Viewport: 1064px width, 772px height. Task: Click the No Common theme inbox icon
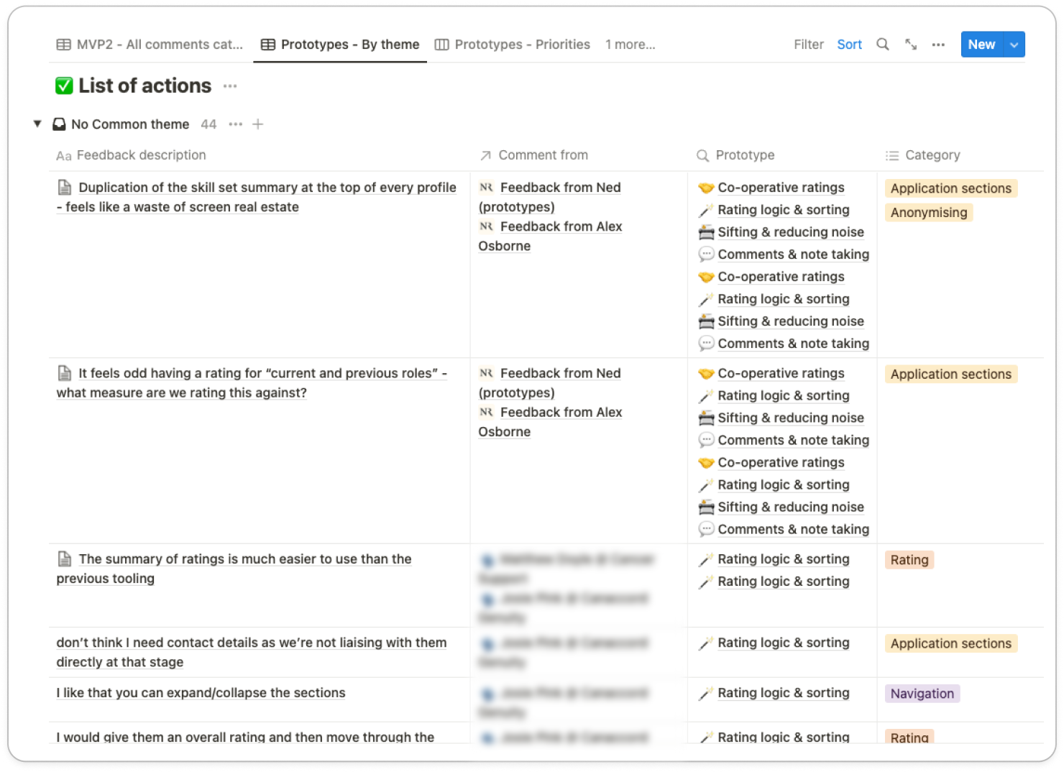tap(60, 124)
